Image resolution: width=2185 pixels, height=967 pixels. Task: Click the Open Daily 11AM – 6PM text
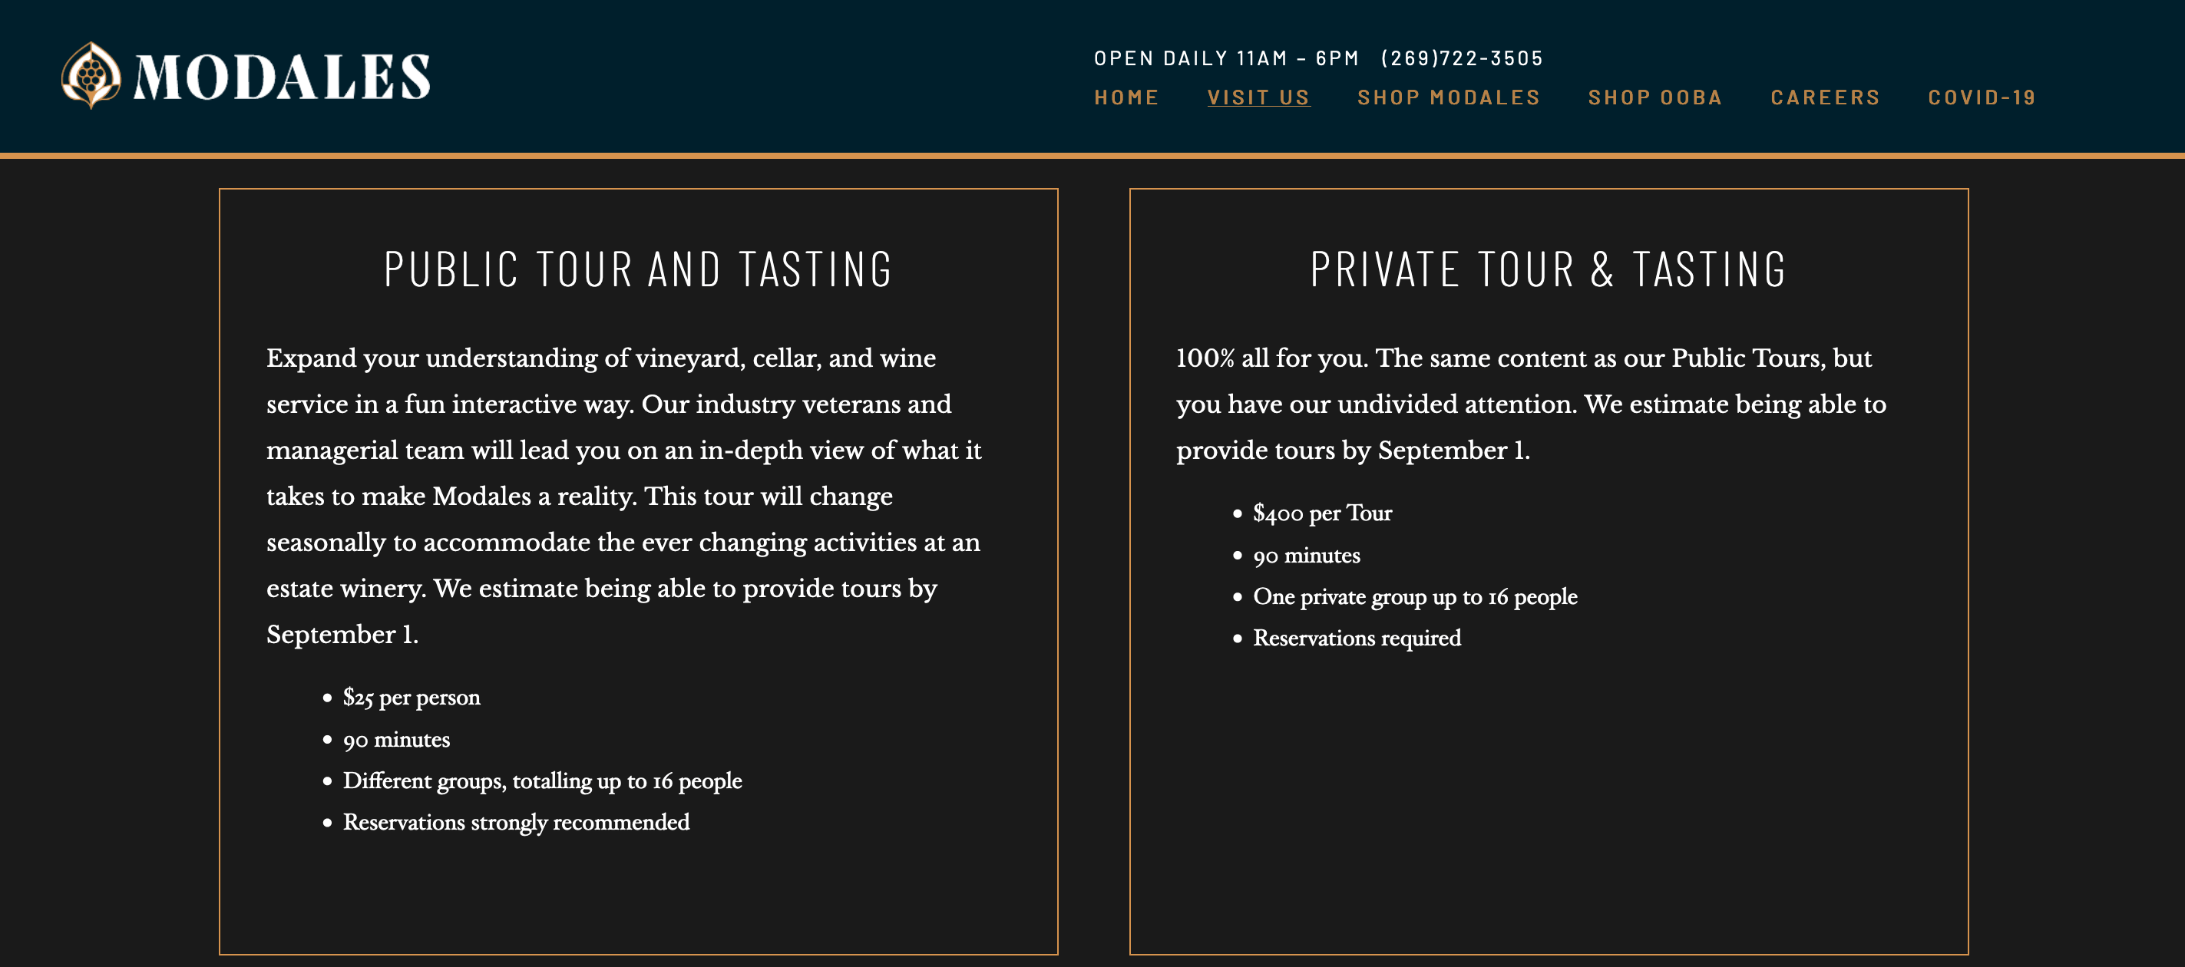(x=1227, y=58)
